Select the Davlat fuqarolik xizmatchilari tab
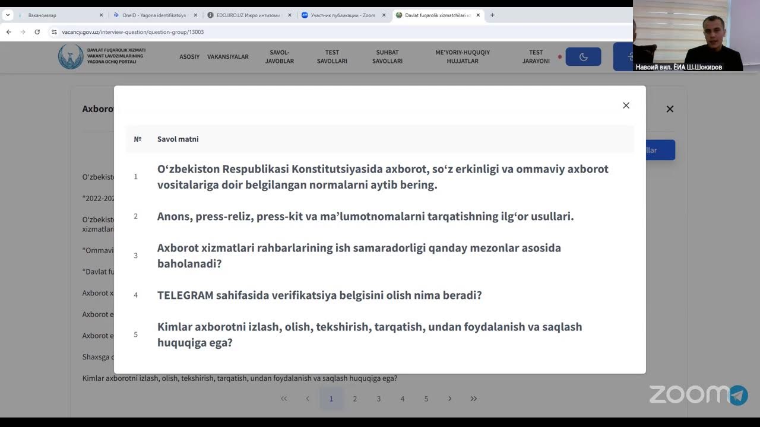Screen dimensions: 760x427 point(438,15)
